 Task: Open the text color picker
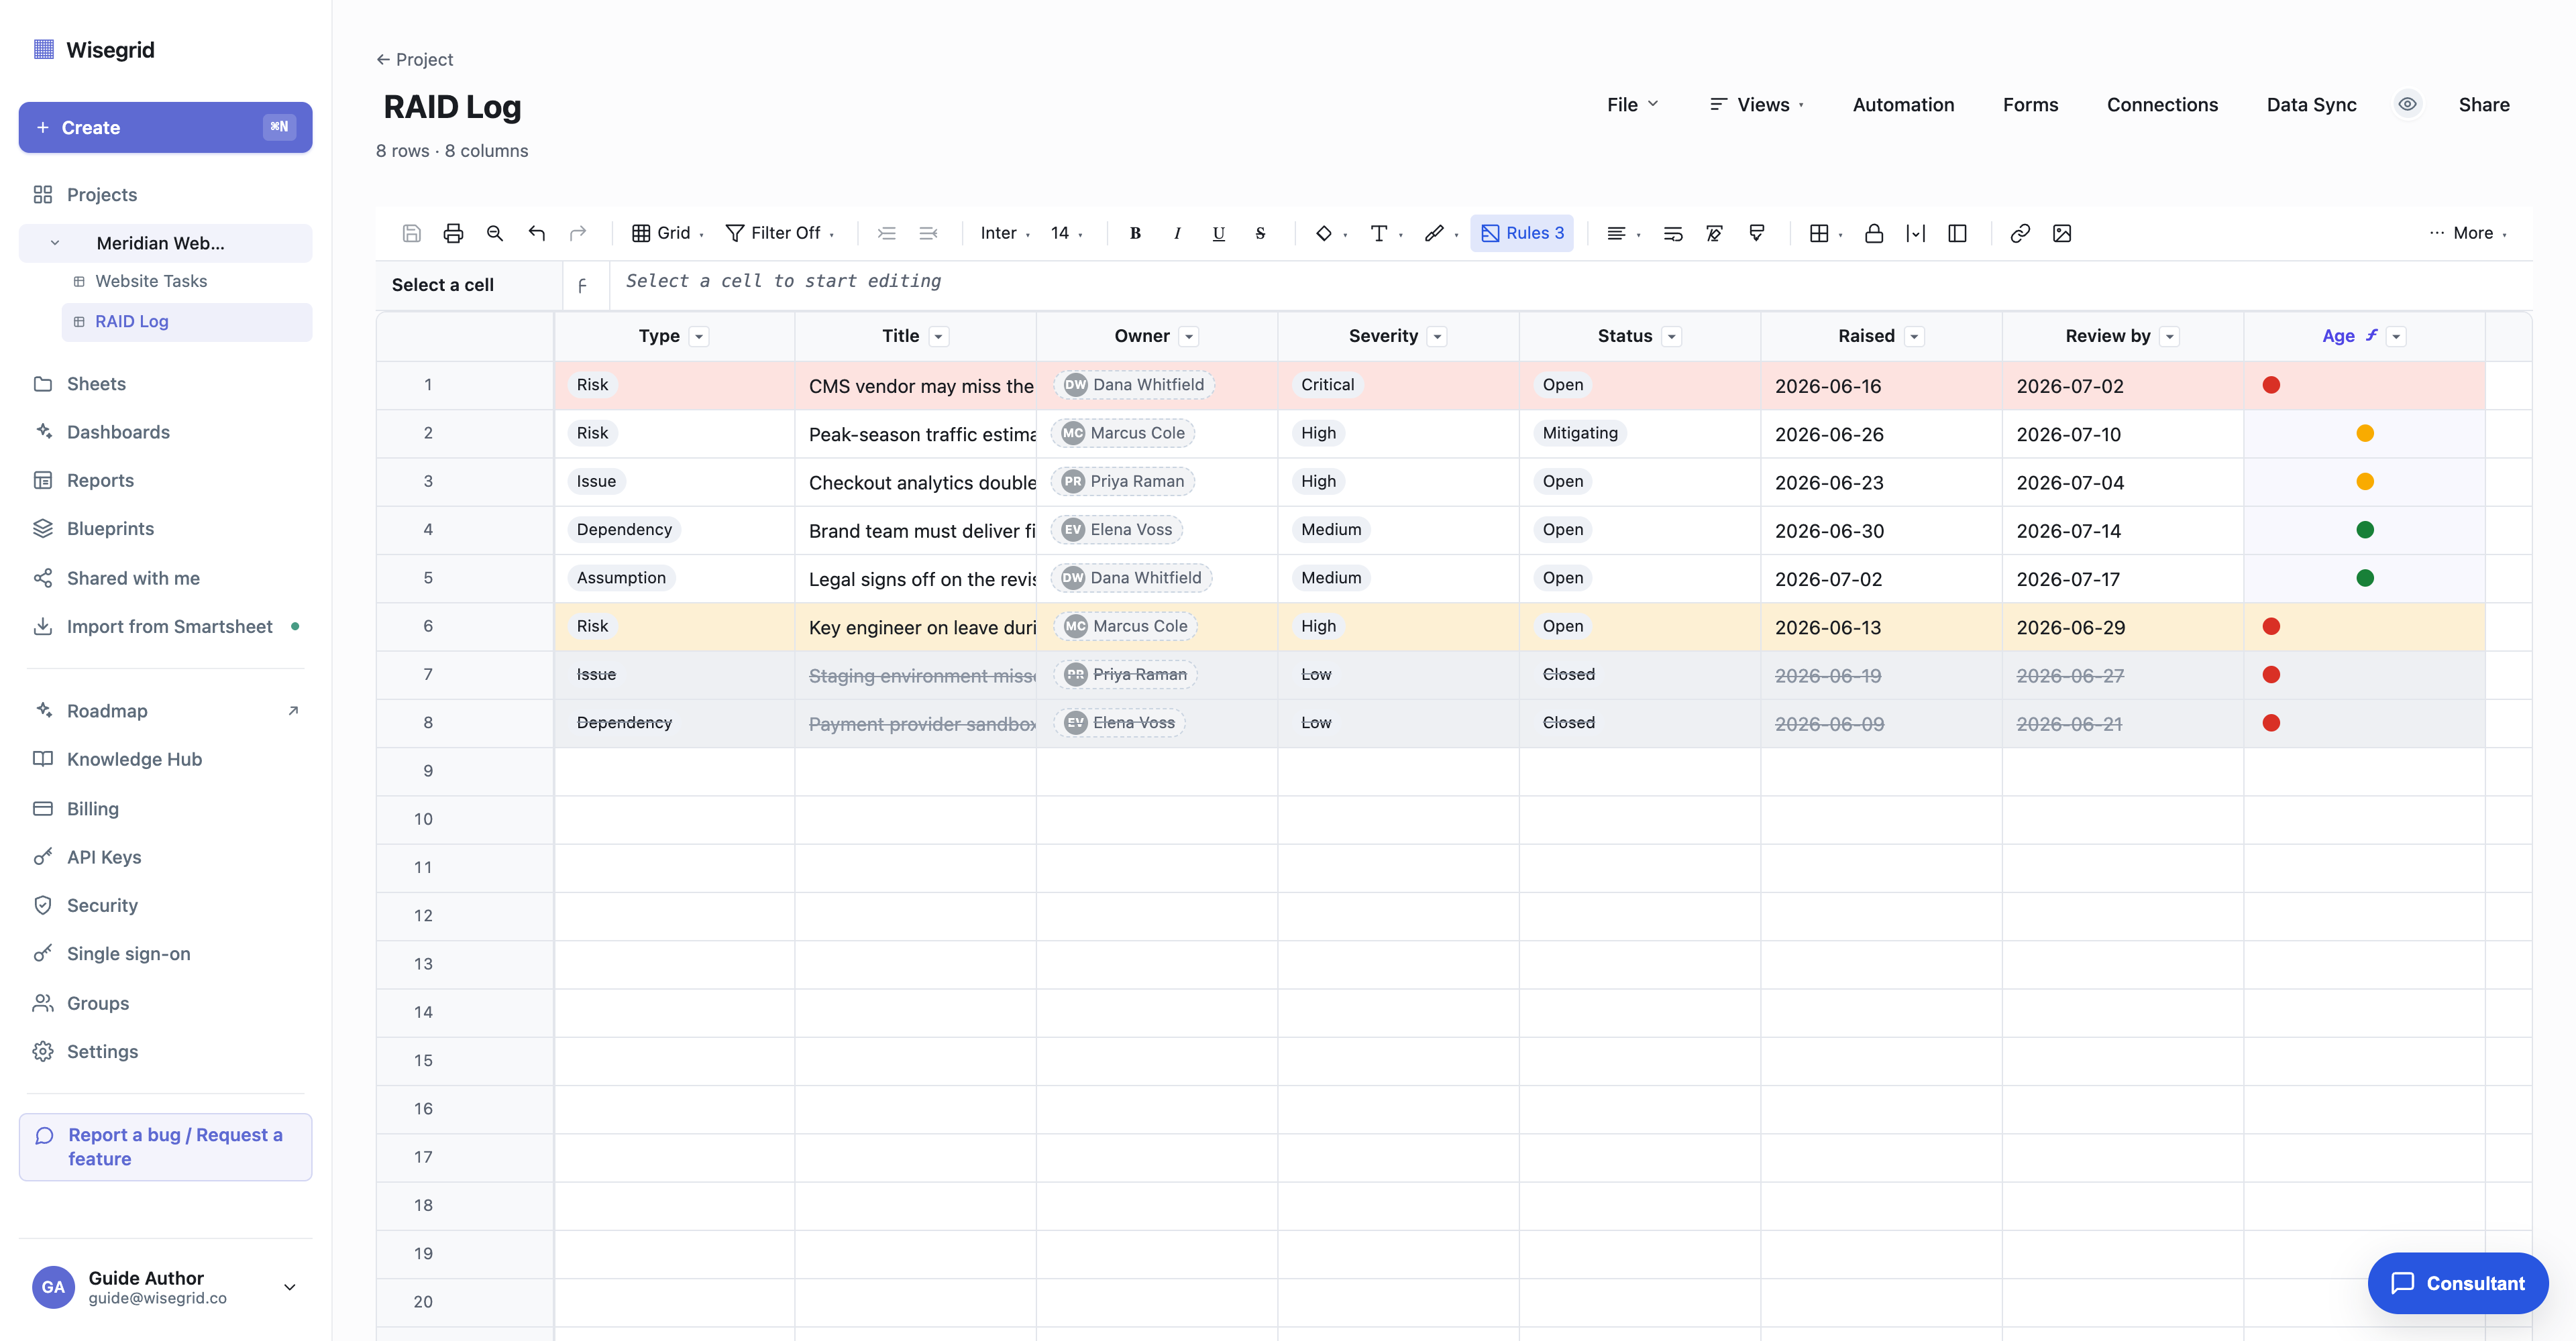coord(1386,233)
